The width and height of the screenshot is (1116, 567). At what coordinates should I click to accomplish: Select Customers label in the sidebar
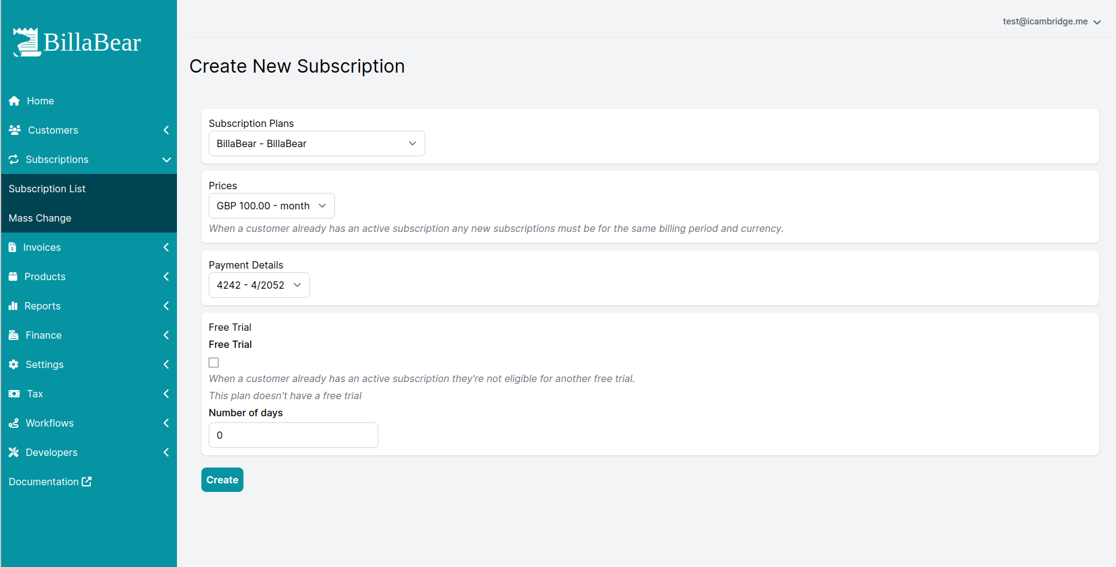coord(53,130)
